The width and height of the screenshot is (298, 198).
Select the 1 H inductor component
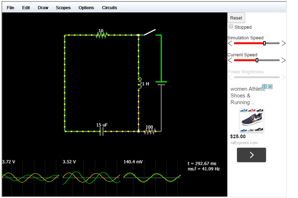(139, 83)
